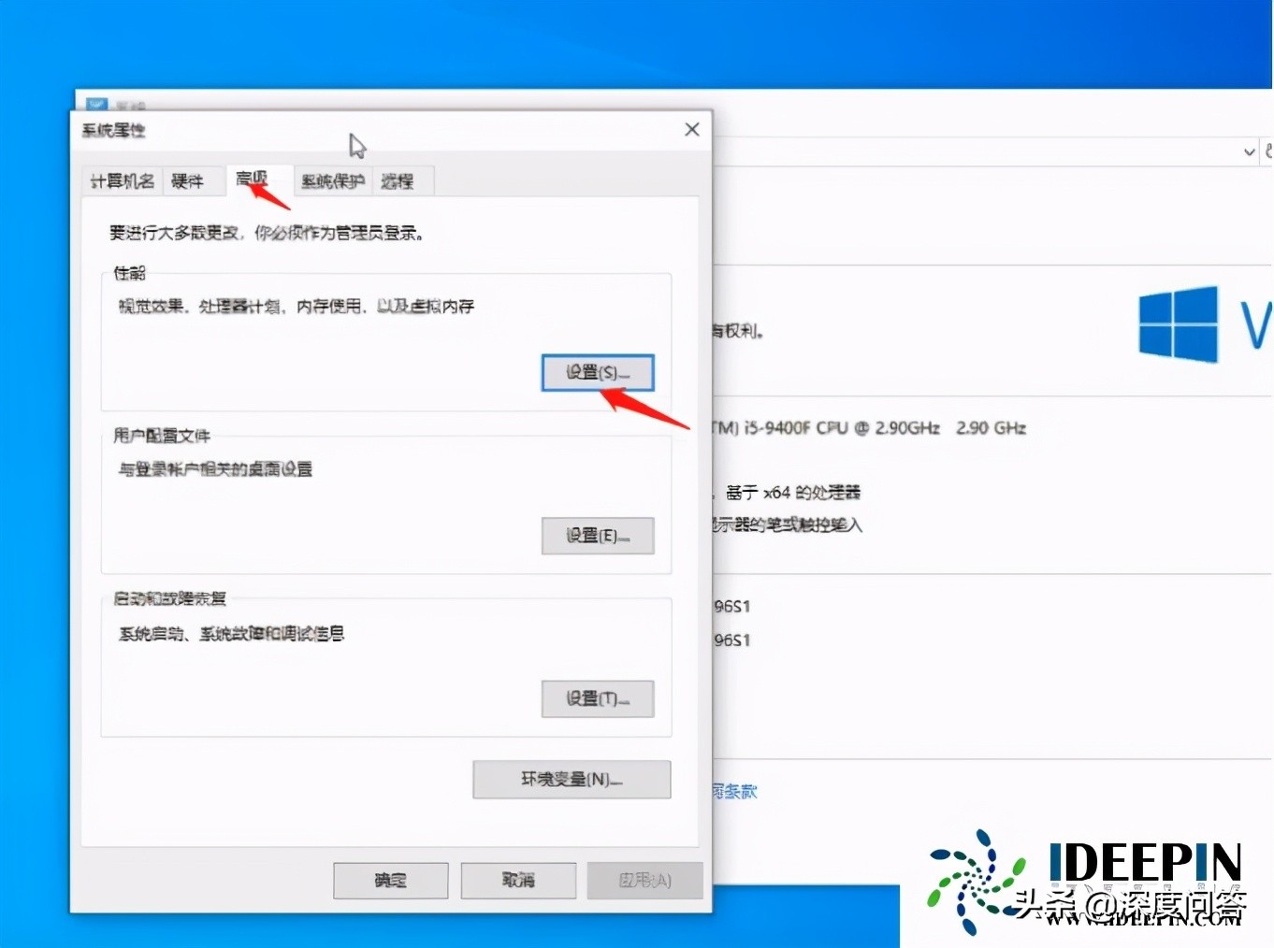Screen dimensions: 1274x948
Task: Click the 基于 x64 的处理器 text
Action: click(x=793, y=493)
